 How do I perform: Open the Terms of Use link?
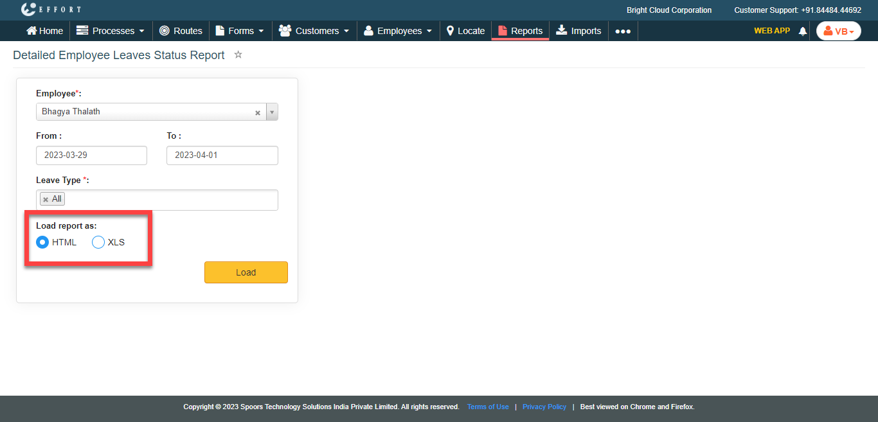488,407
